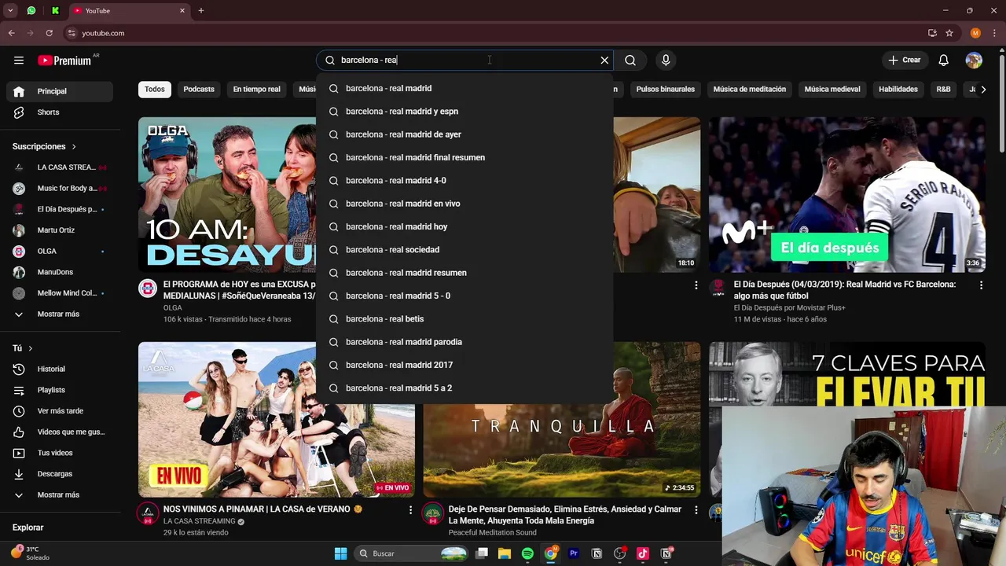
Task: Open Descargas in sidebar
Action: [60, 474]
